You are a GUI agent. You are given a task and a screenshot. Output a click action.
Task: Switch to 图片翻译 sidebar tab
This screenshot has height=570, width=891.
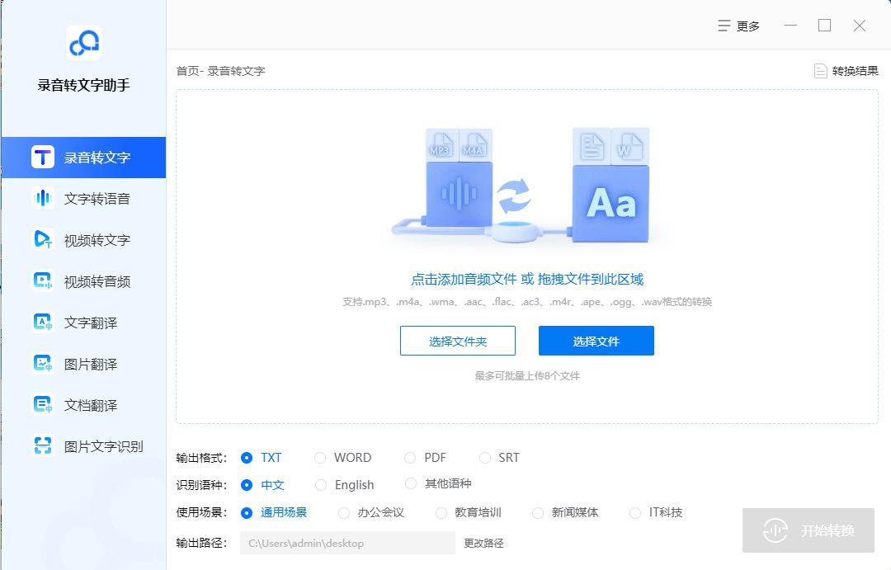(83, 364)
